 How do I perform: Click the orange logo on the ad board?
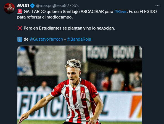(x=135, y=106)
